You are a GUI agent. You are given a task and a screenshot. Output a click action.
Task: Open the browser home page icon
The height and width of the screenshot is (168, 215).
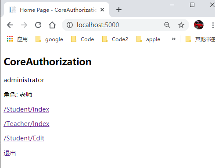52,25
